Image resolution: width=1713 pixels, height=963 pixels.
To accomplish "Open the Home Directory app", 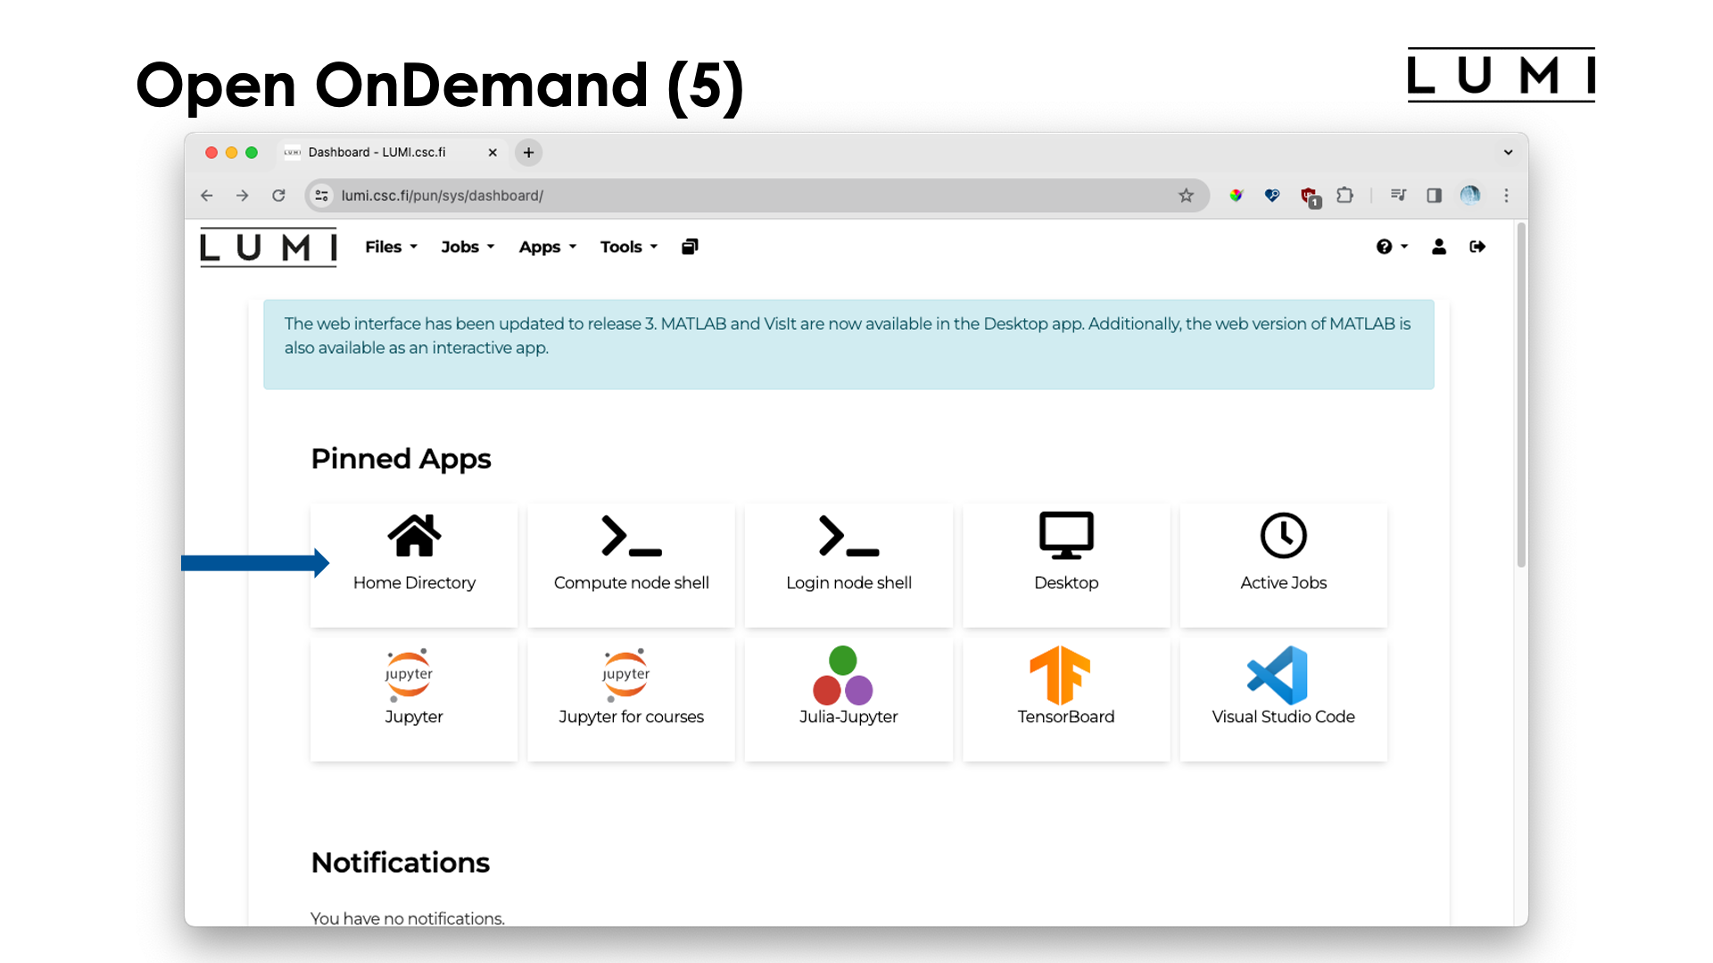I will (x=414, y=565).
